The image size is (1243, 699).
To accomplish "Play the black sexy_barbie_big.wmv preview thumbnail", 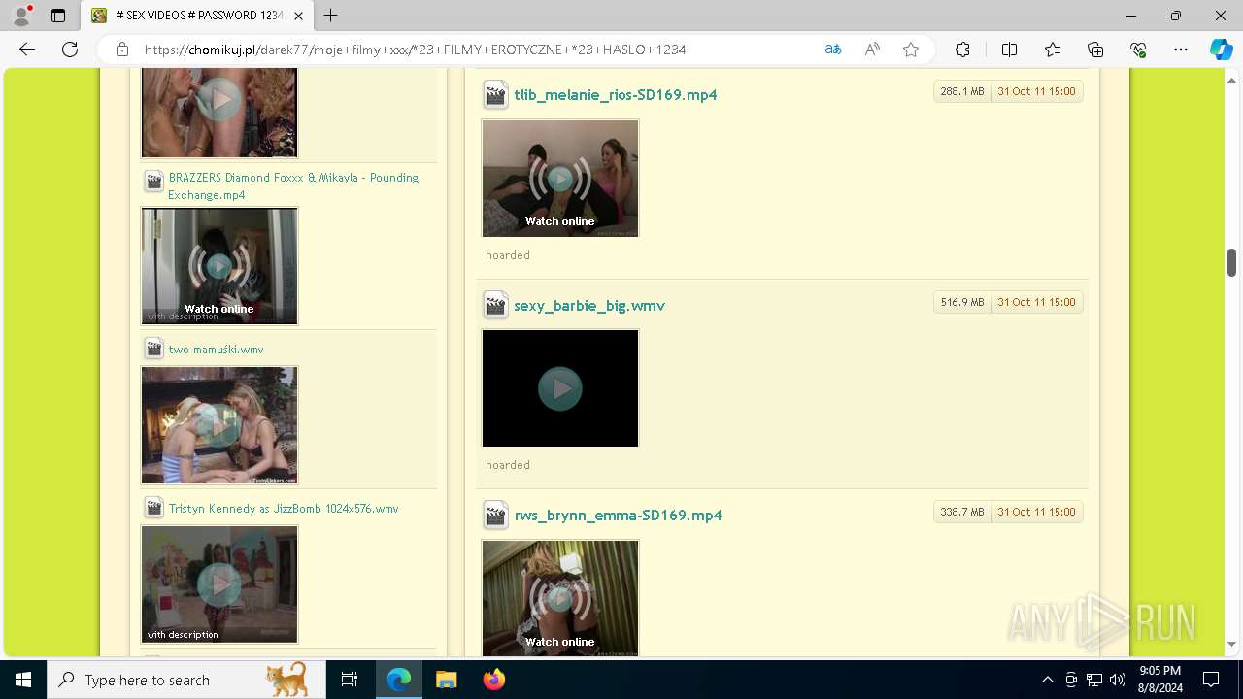I will [560, 388].
